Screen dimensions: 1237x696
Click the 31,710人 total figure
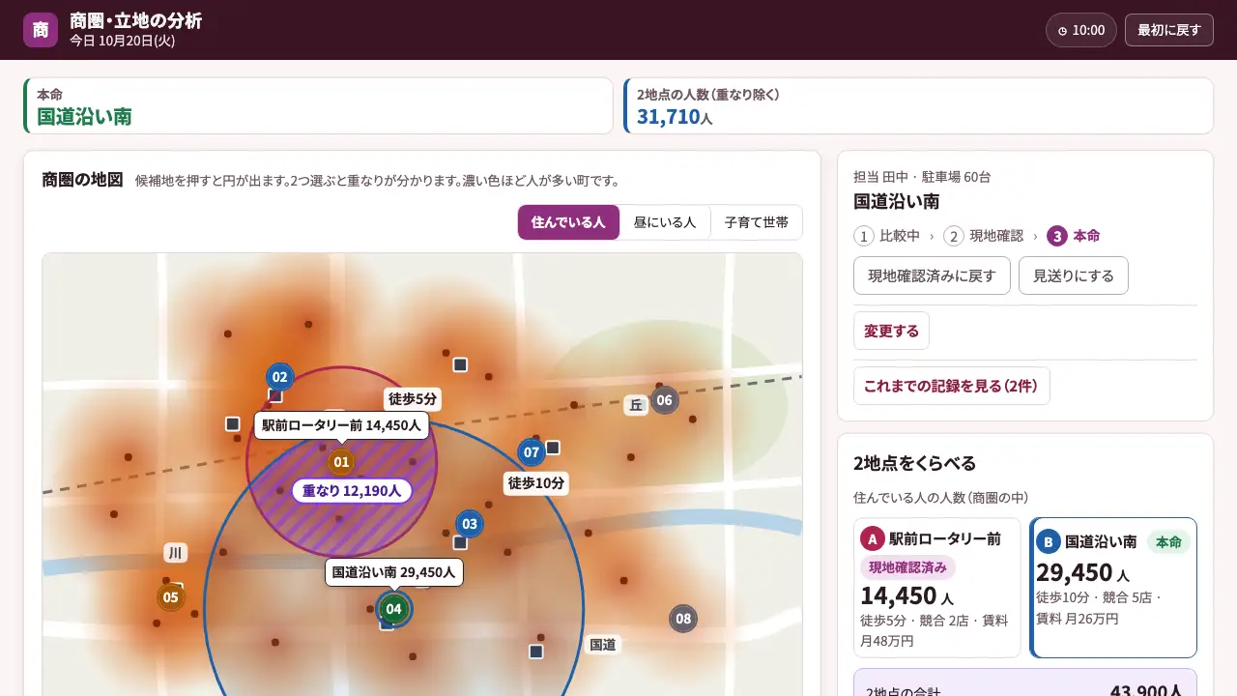pos(675,117)
